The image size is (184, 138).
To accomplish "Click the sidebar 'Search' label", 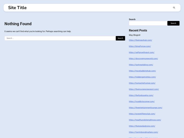I will coord(132,19).
